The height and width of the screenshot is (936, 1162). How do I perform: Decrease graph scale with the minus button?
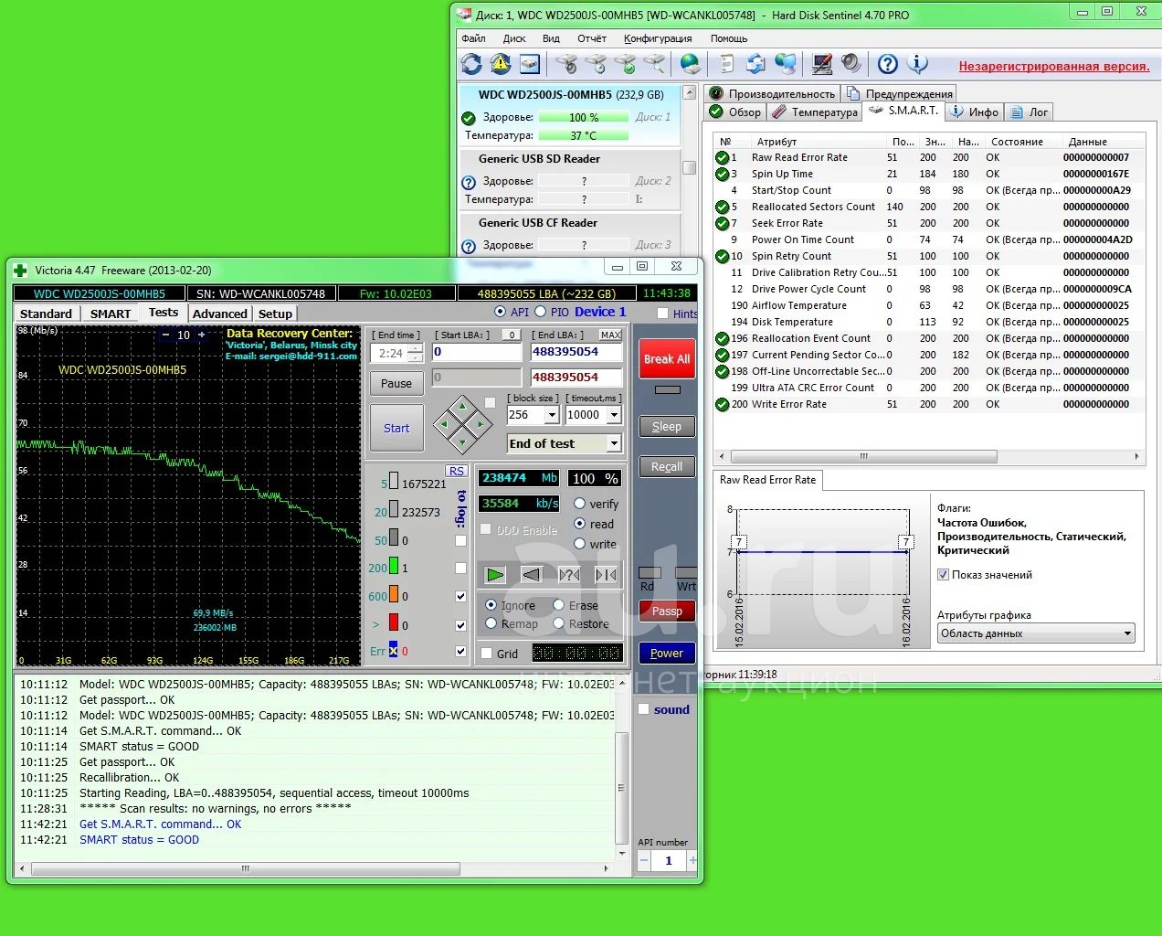[165, 335]
